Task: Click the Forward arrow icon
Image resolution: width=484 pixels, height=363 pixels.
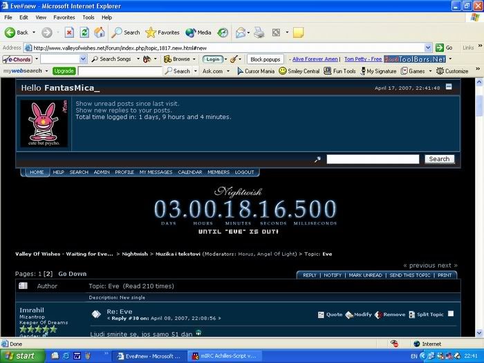Action: coord(47,32)
